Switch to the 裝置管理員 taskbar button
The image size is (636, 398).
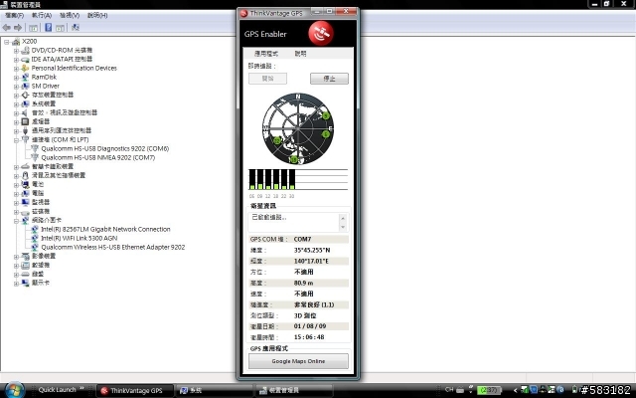tap(294, 390)
